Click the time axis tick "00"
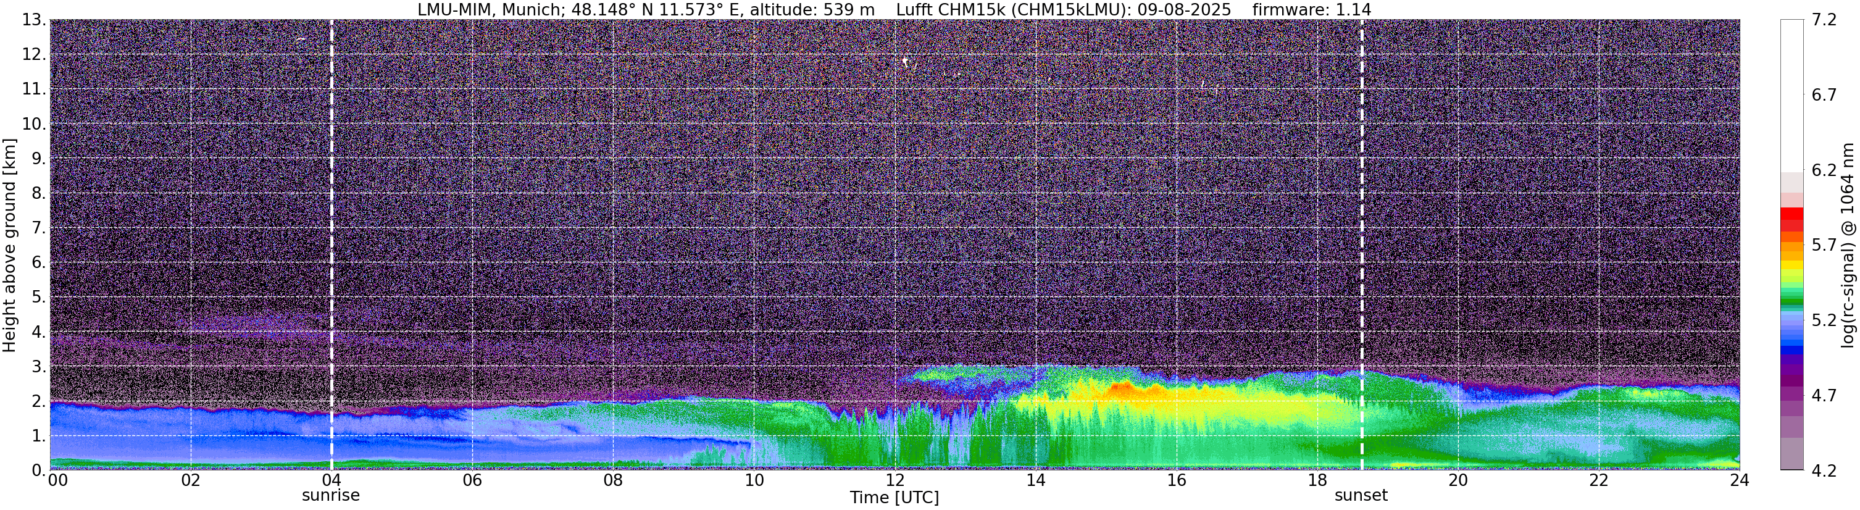Viewport: 1860px width, 510px height. pyautogui.click(x=58, y=480)
